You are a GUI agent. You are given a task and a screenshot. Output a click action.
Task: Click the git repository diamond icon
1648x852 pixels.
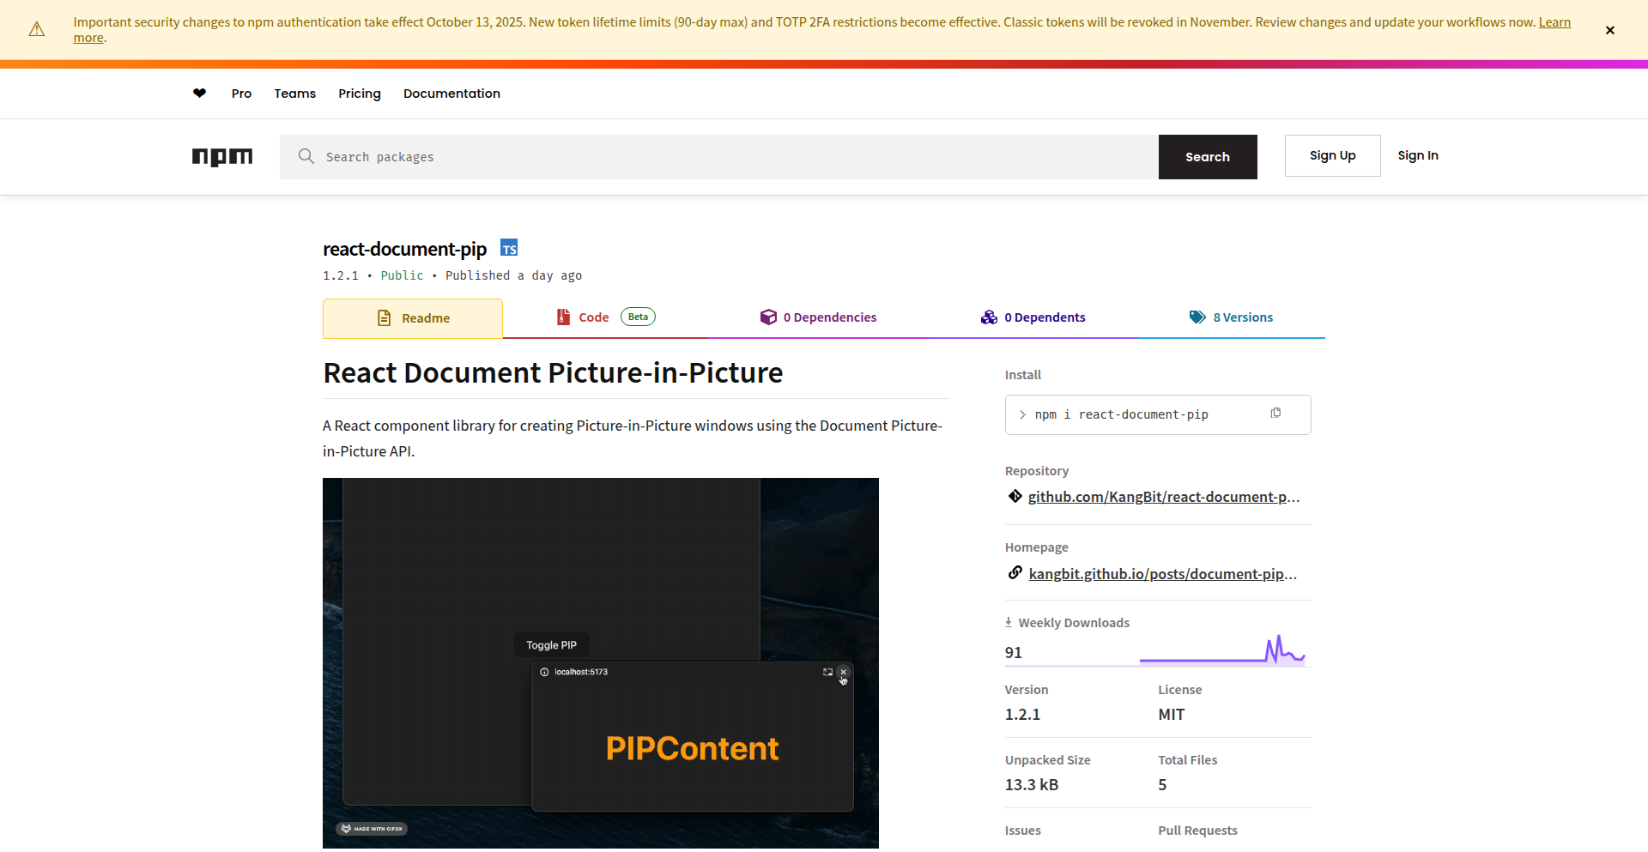point(1015,497)
